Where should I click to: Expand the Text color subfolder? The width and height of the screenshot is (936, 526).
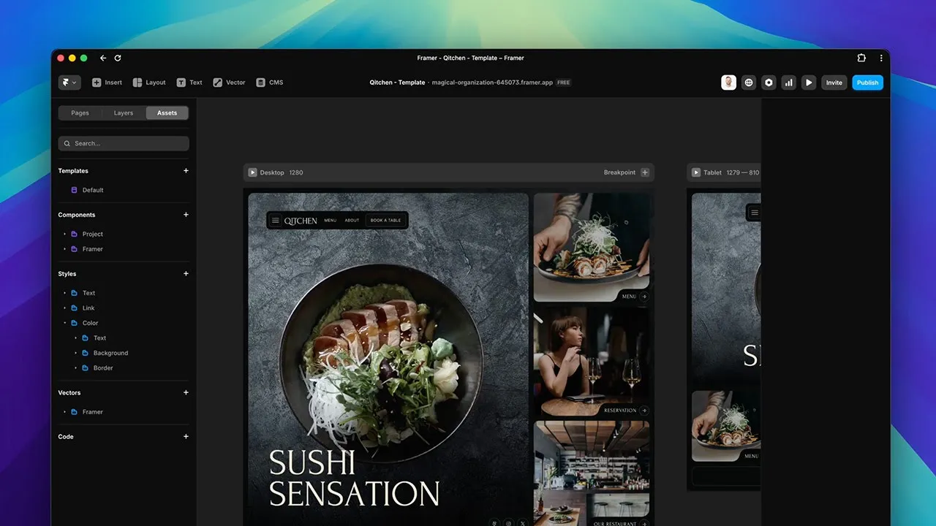coord(75,338)
